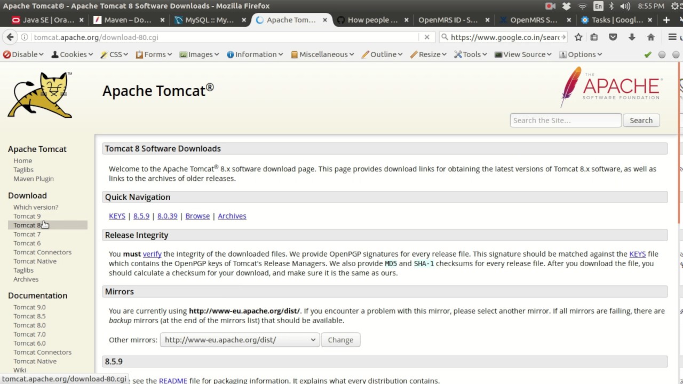Viewport: 683px width, 384px height.
Task: Open the Information dropdown menu
Action: (x=255, y=54)
